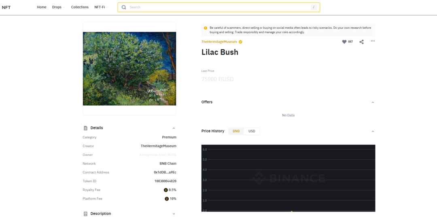Image resolution: width=437 pixels, height=220 pixels.
Task: Click the BNB Chain network value
Action: click(x=168, y=163)
